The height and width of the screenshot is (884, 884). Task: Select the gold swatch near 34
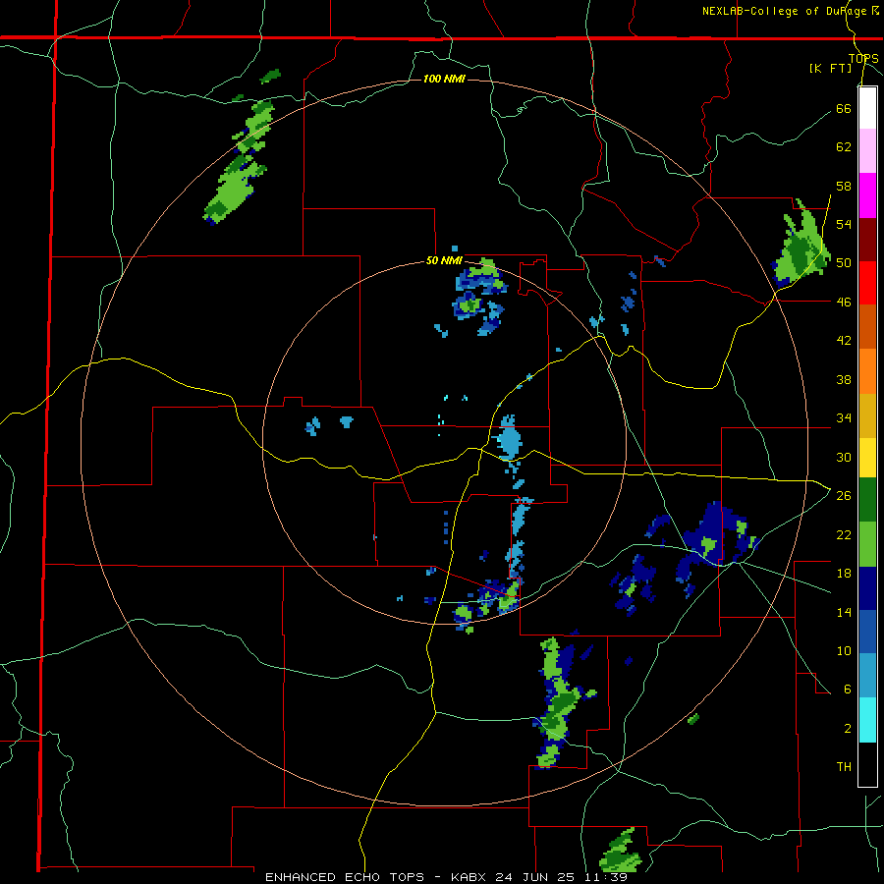pyautogui.click(x=867, y=416)
